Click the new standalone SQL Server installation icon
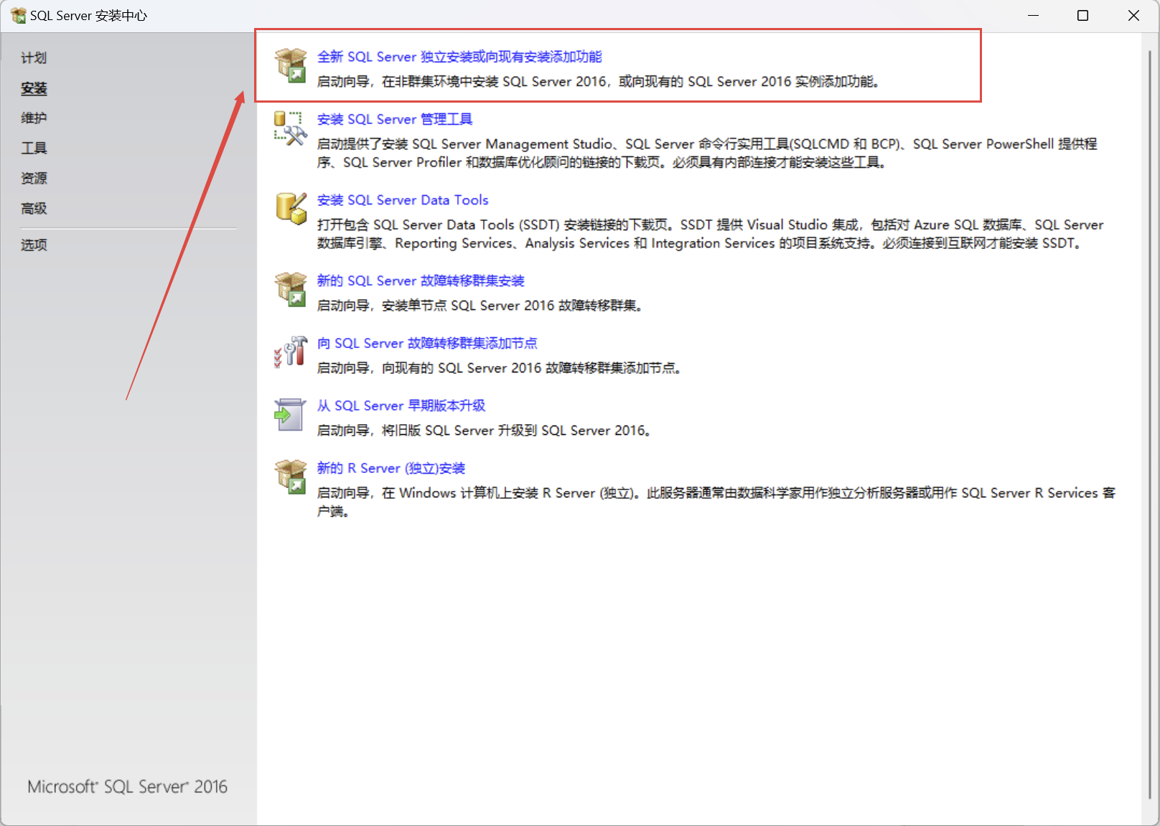The image size is (1160, 826). coord(291,65)
